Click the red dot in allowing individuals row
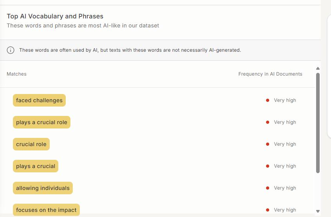The width and height of the screenshot is (331, 217). pyautogui.click(x=268, y=188)
